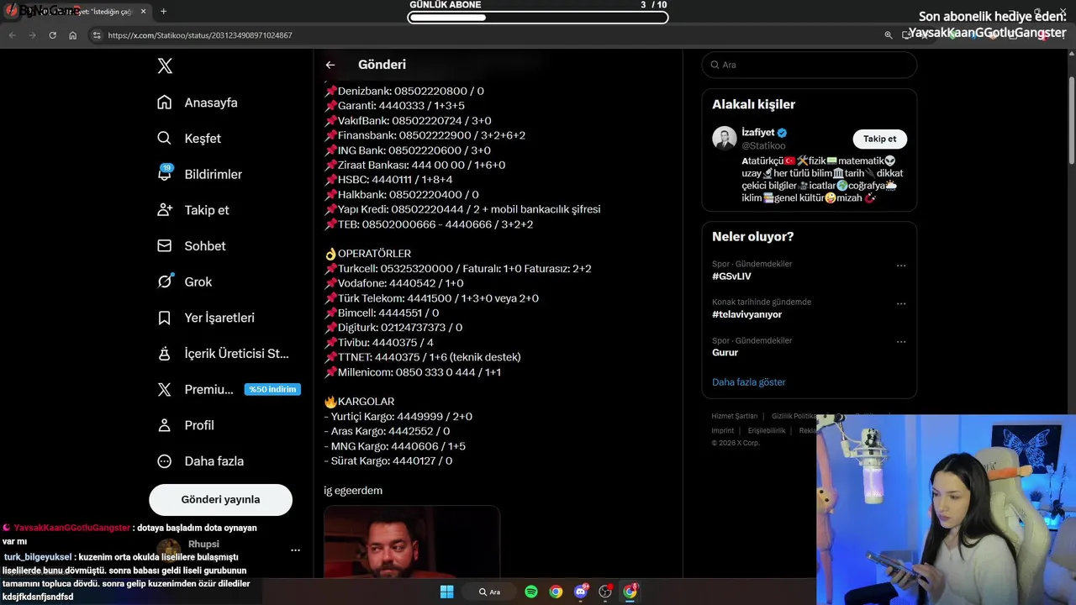Viewport: 1076px width, 605px height.
Task: Click browser home icon
Action: click(73, 35)
